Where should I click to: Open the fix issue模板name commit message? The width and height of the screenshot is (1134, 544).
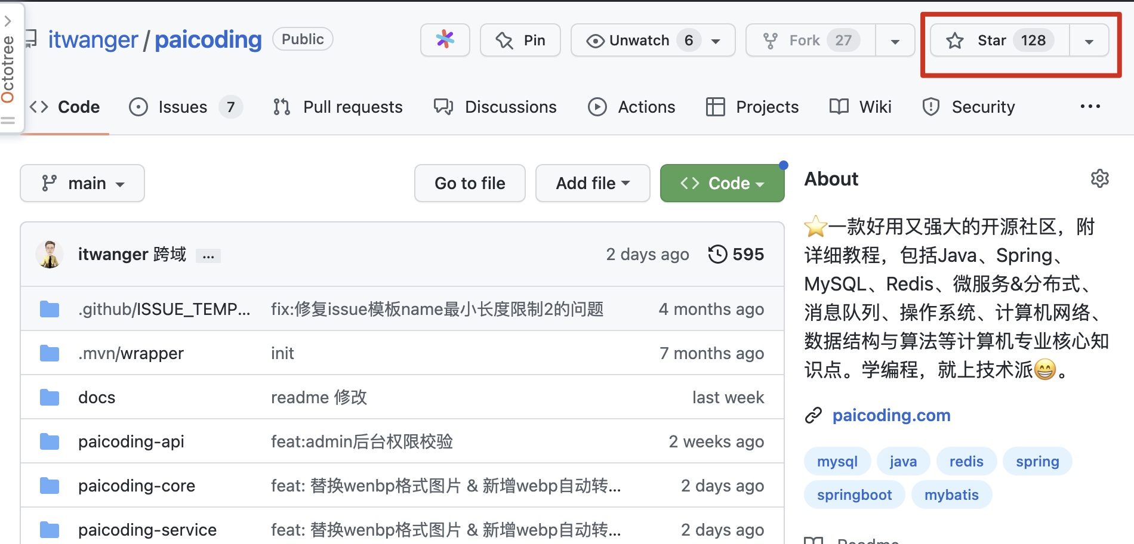pyautogui.click(x=437, y=309)
